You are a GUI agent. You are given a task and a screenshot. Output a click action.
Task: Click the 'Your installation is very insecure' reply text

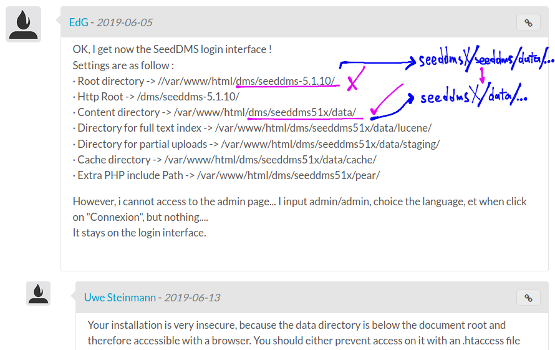click(x=163, y=325)
